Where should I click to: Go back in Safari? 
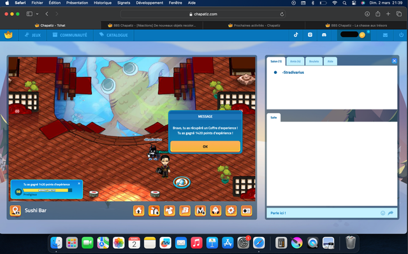click(x=47, y=14)
